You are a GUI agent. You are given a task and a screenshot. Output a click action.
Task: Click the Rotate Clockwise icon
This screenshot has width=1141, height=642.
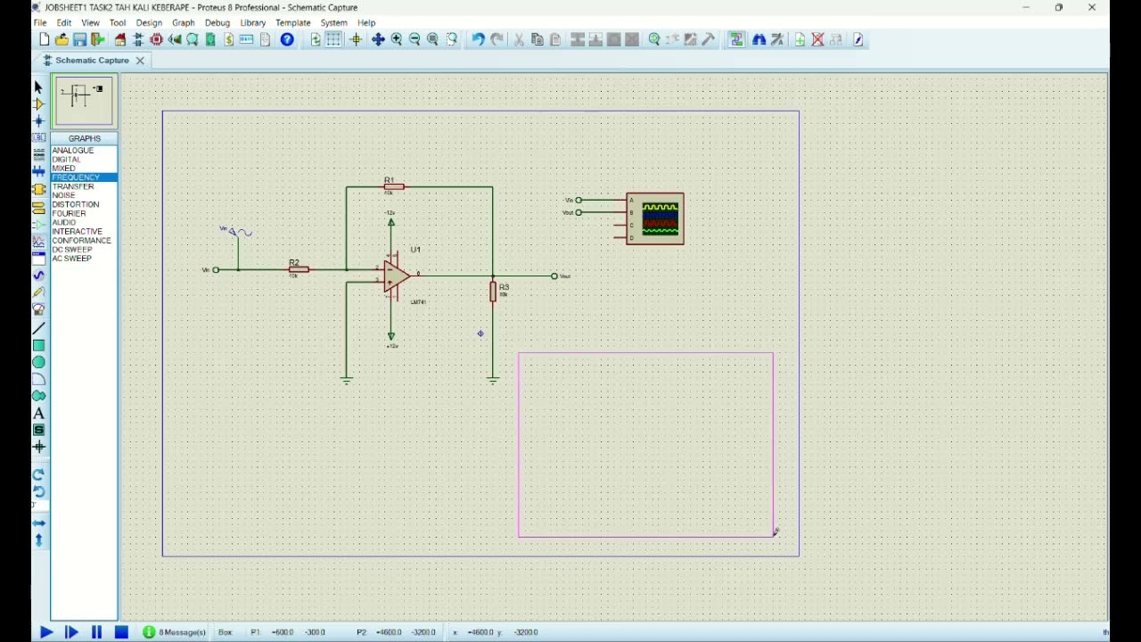(x=38, y=474)
